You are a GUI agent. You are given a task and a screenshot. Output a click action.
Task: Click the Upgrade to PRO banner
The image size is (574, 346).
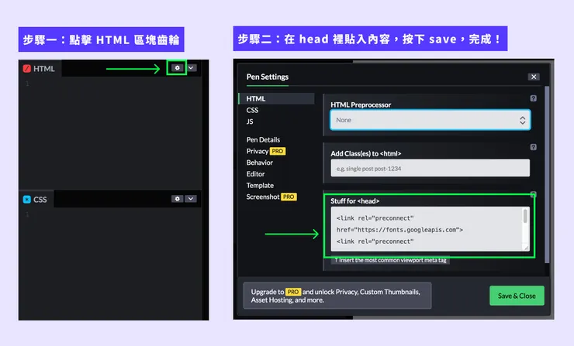[x=337, y=296]
